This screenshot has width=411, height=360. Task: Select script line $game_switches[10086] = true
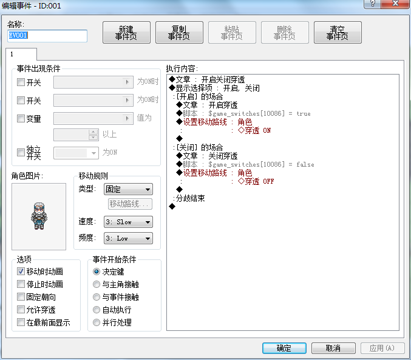pyautogui.click(x=243, y=113)
